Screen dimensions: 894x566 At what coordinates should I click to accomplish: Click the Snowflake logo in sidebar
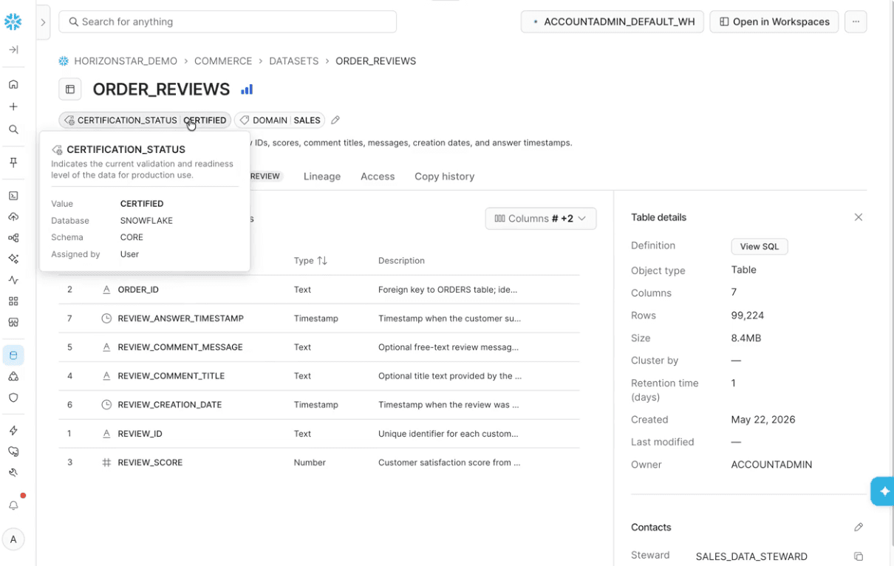(x=13, y=22)
